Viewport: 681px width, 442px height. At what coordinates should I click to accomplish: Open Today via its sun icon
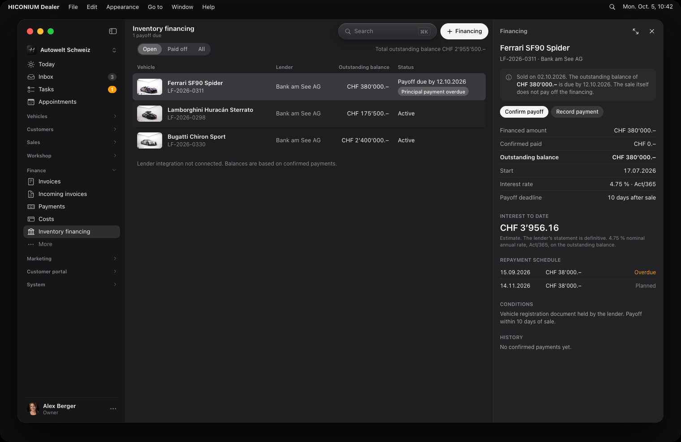pos(31,64)
